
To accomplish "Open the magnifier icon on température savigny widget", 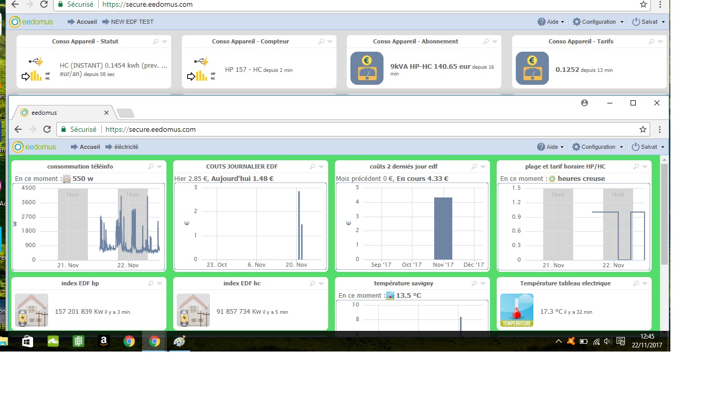I will tap(474, 284).
